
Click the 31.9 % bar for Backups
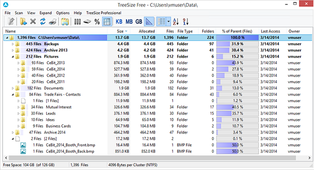click(237, 44)
